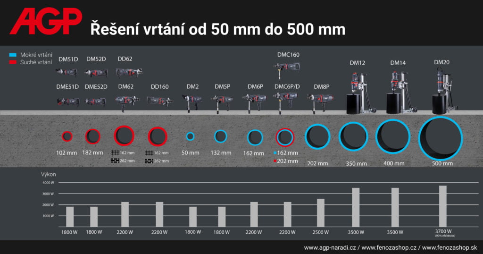Image resolution: width=483 pixels, height=254 pixels.
Task: Click the AGP logo
Action: pos(46,21)
